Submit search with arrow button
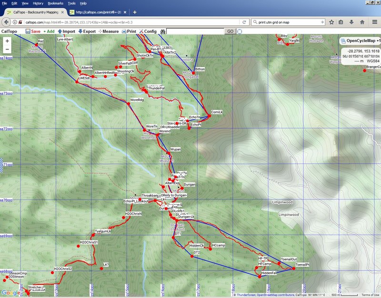This screenshot has width=381, height=298. pos(322,22)
